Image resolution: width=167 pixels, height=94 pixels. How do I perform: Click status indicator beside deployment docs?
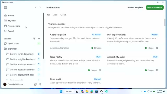39,74
